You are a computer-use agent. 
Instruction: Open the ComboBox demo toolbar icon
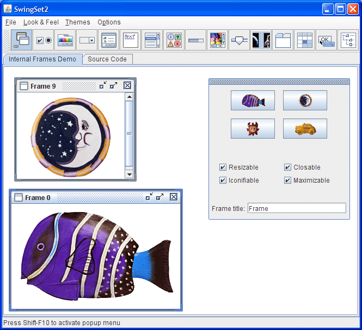pyautogui.click(x=87, y=40)
